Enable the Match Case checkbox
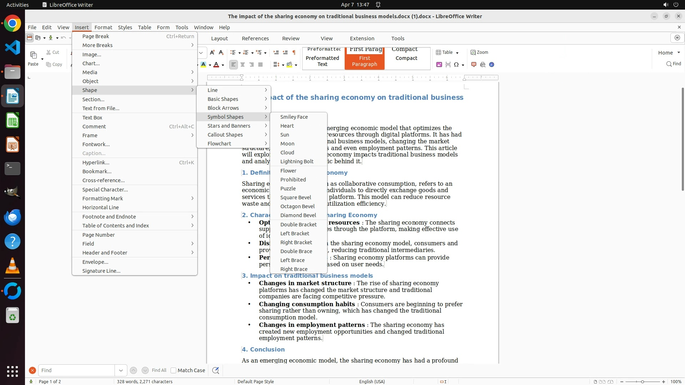The width and height of the screenshot is (685, 385). click(x=173, y=370)
